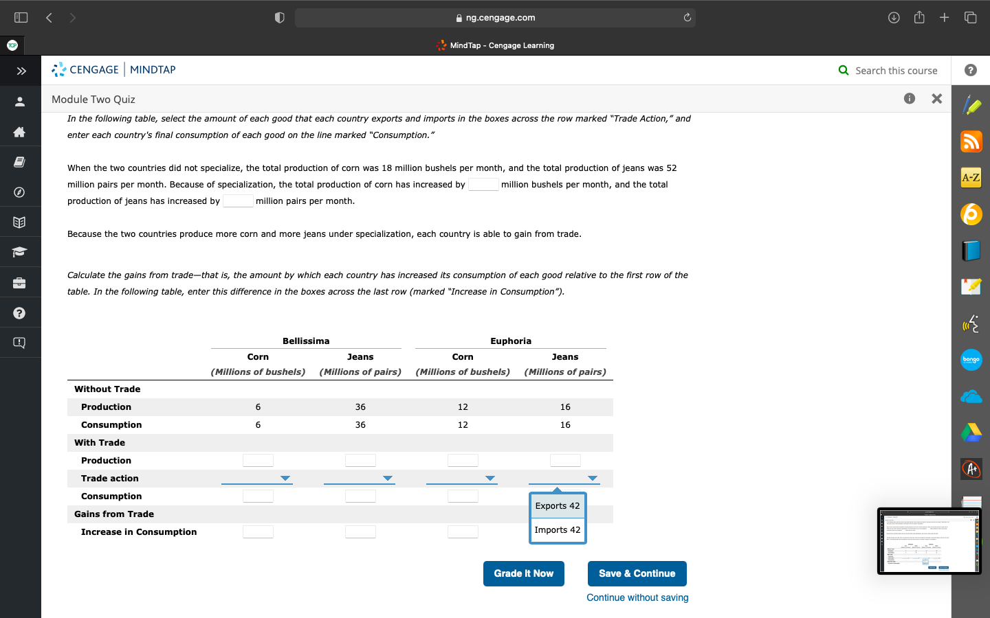990x618 pixels.
Task: Close the Module Two Quiz panel
Action: pyautogui.click(x=936, y=99)
